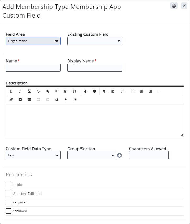Insert a link in Description

[x=11, y=100]
